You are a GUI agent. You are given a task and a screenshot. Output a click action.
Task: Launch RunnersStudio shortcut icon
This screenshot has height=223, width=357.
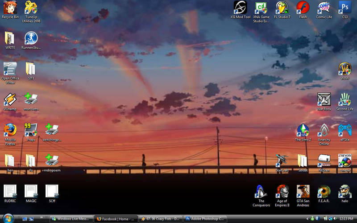point(31,41)
